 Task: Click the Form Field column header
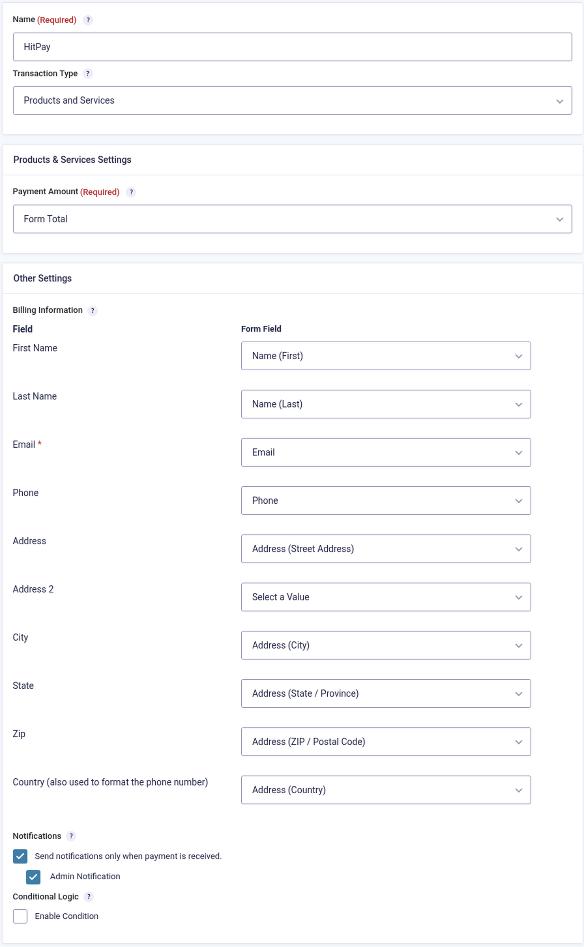(261, 329)
